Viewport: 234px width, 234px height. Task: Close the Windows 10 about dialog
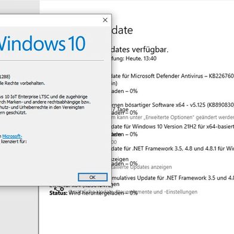(x=105, y=20)
